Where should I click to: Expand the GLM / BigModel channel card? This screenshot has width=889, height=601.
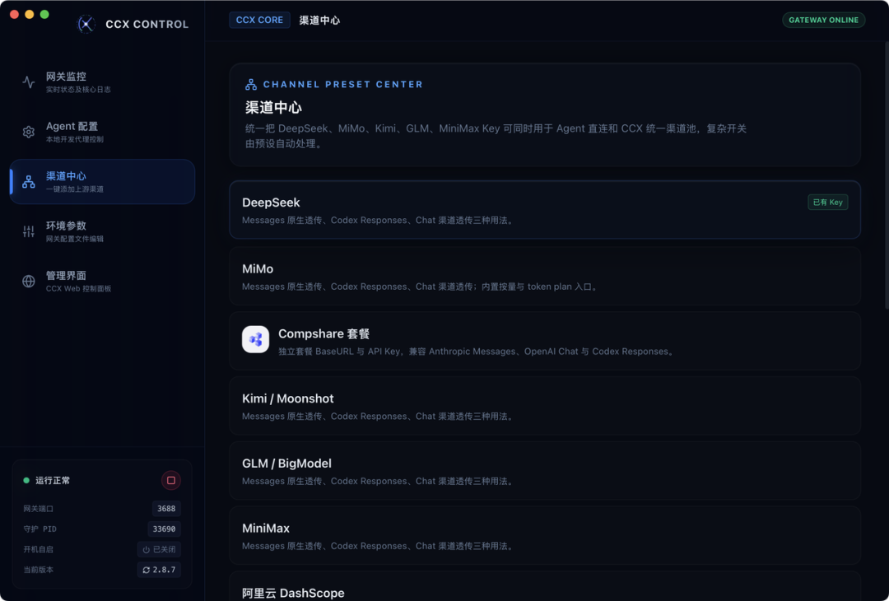pyautogui.click(x=545, y=471)
